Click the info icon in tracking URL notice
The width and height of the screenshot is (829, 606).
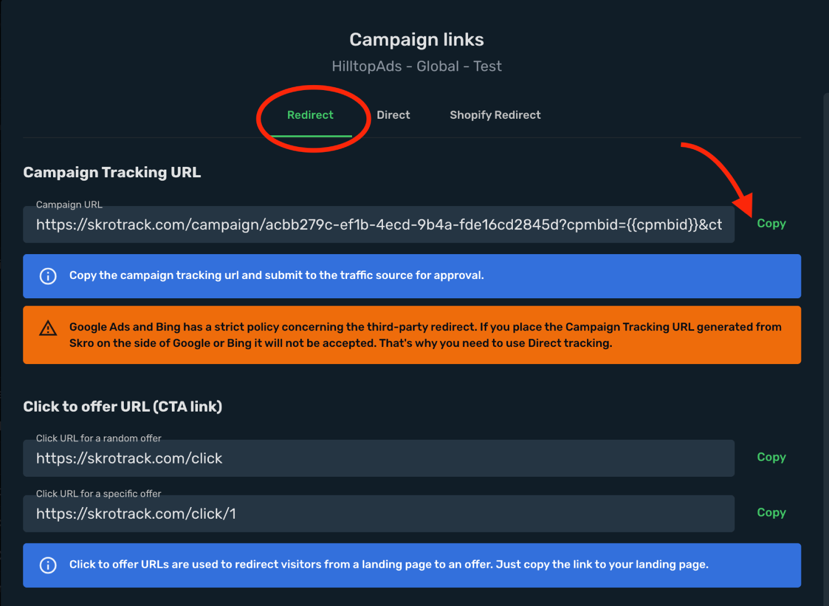[48, 276]
